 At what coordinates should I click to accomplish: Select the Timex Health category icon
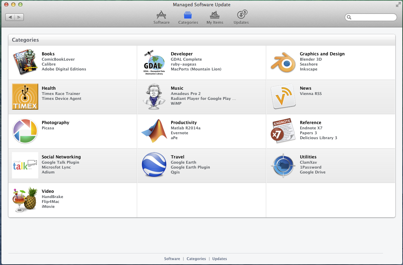click(25, 97)
